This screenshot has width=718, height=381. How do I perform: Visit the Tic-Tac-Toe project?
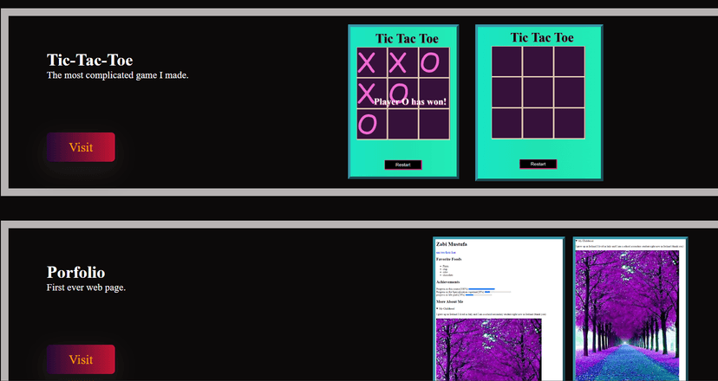pos(81,147)
